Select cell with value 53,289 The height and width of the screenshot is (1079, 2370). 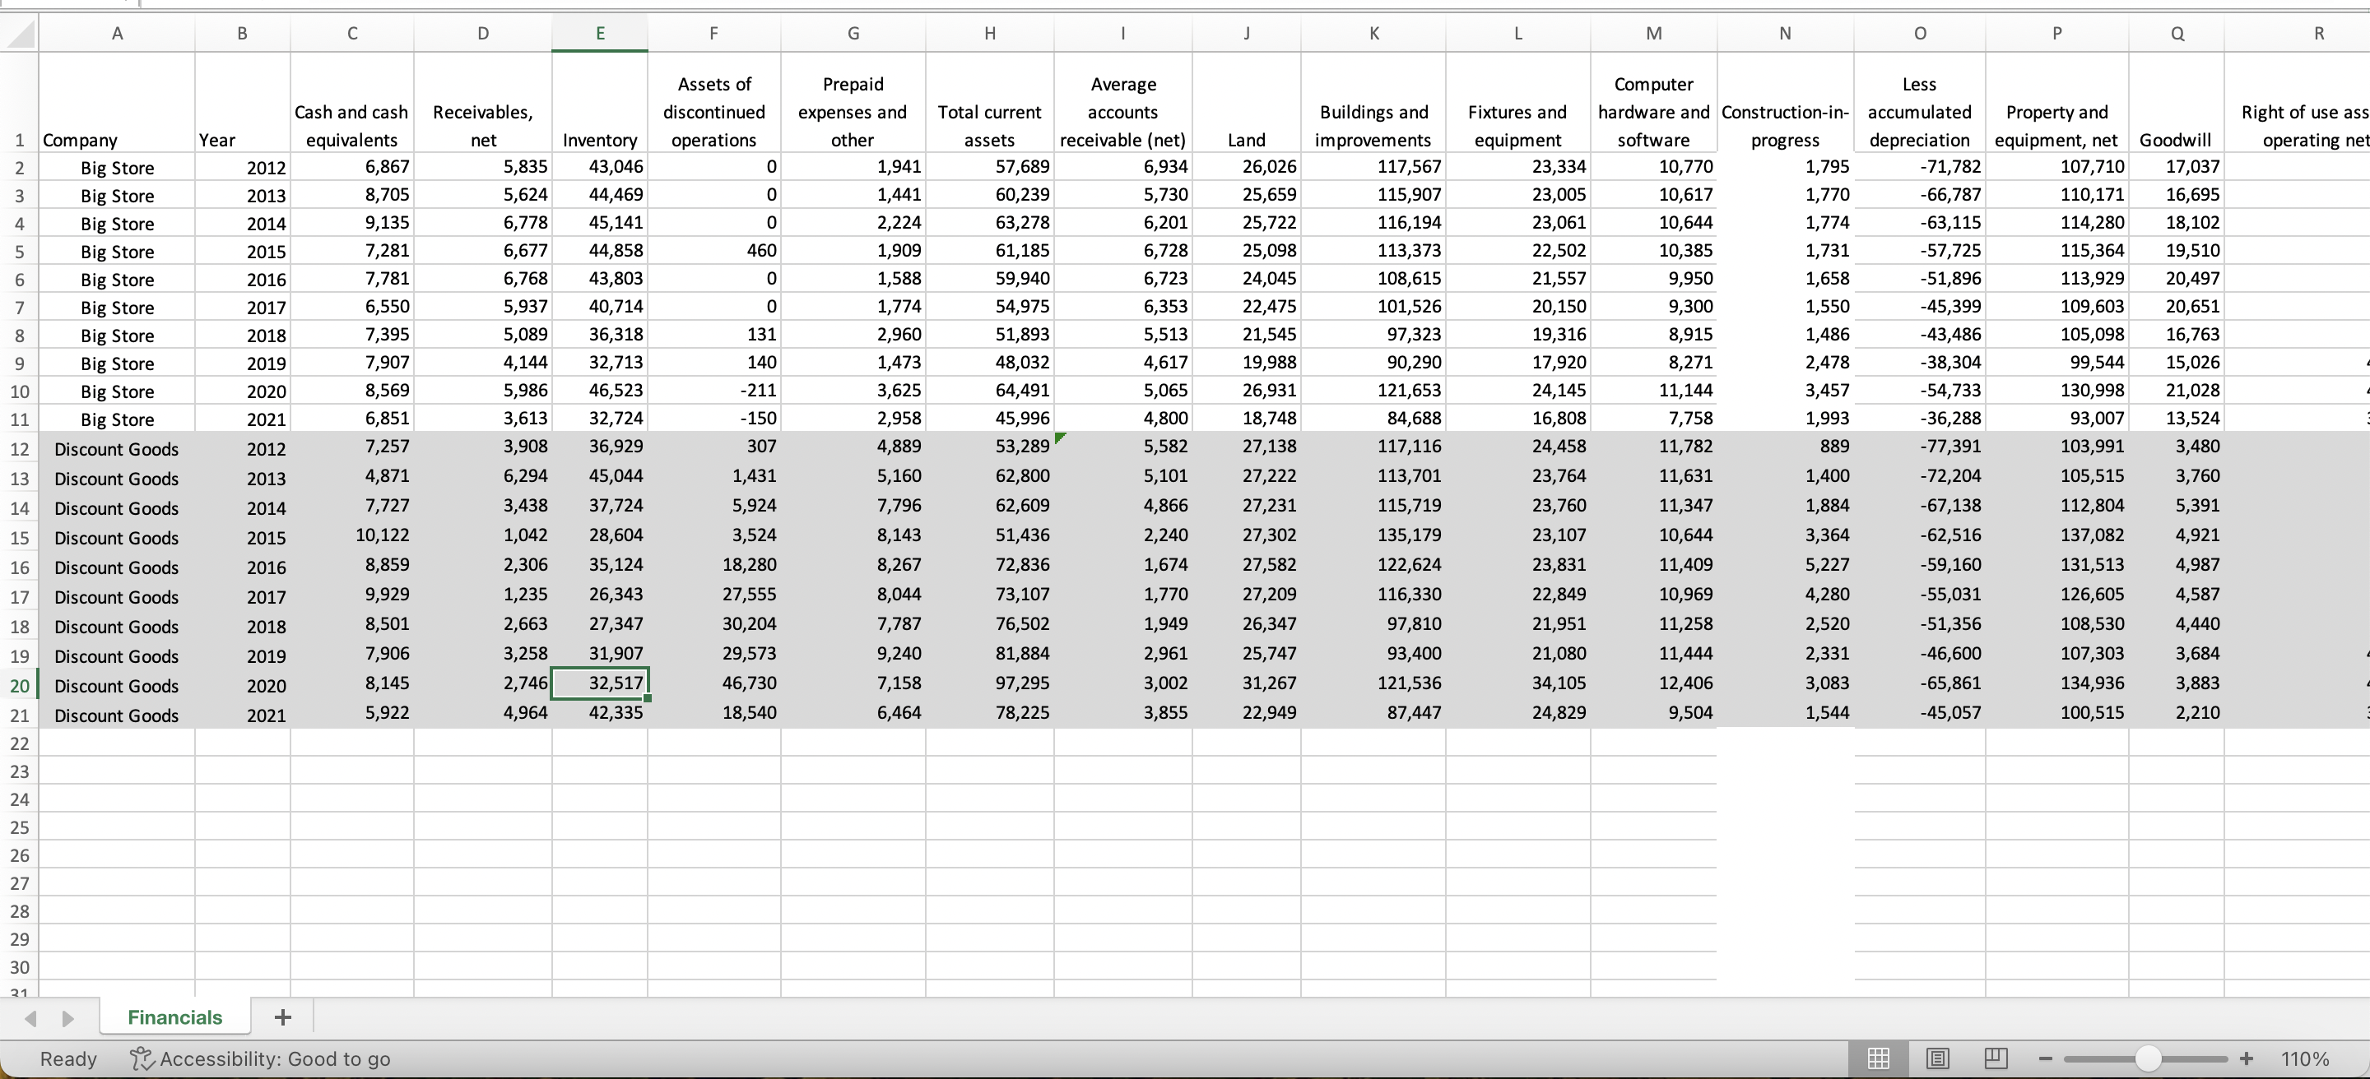990,447
